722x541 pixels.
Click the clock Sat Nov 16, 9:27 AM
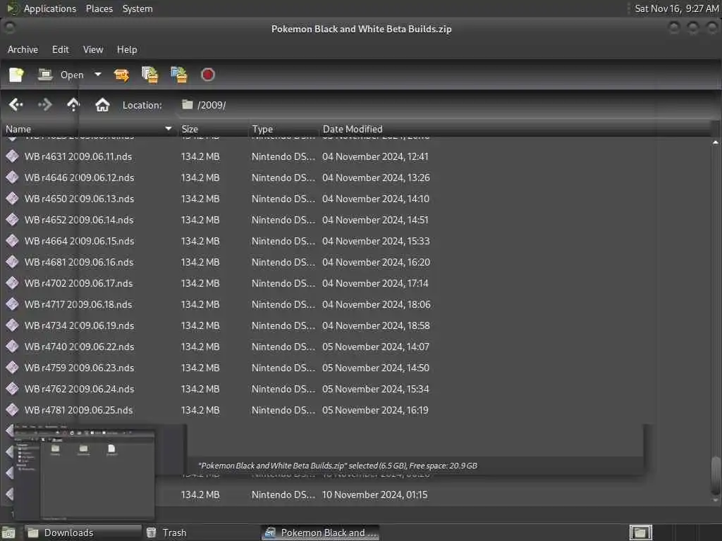tap(676, 8)
